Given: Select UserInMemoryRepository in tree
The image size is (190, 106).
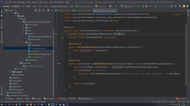Looking at the screenshot, I should pos(41,54).
